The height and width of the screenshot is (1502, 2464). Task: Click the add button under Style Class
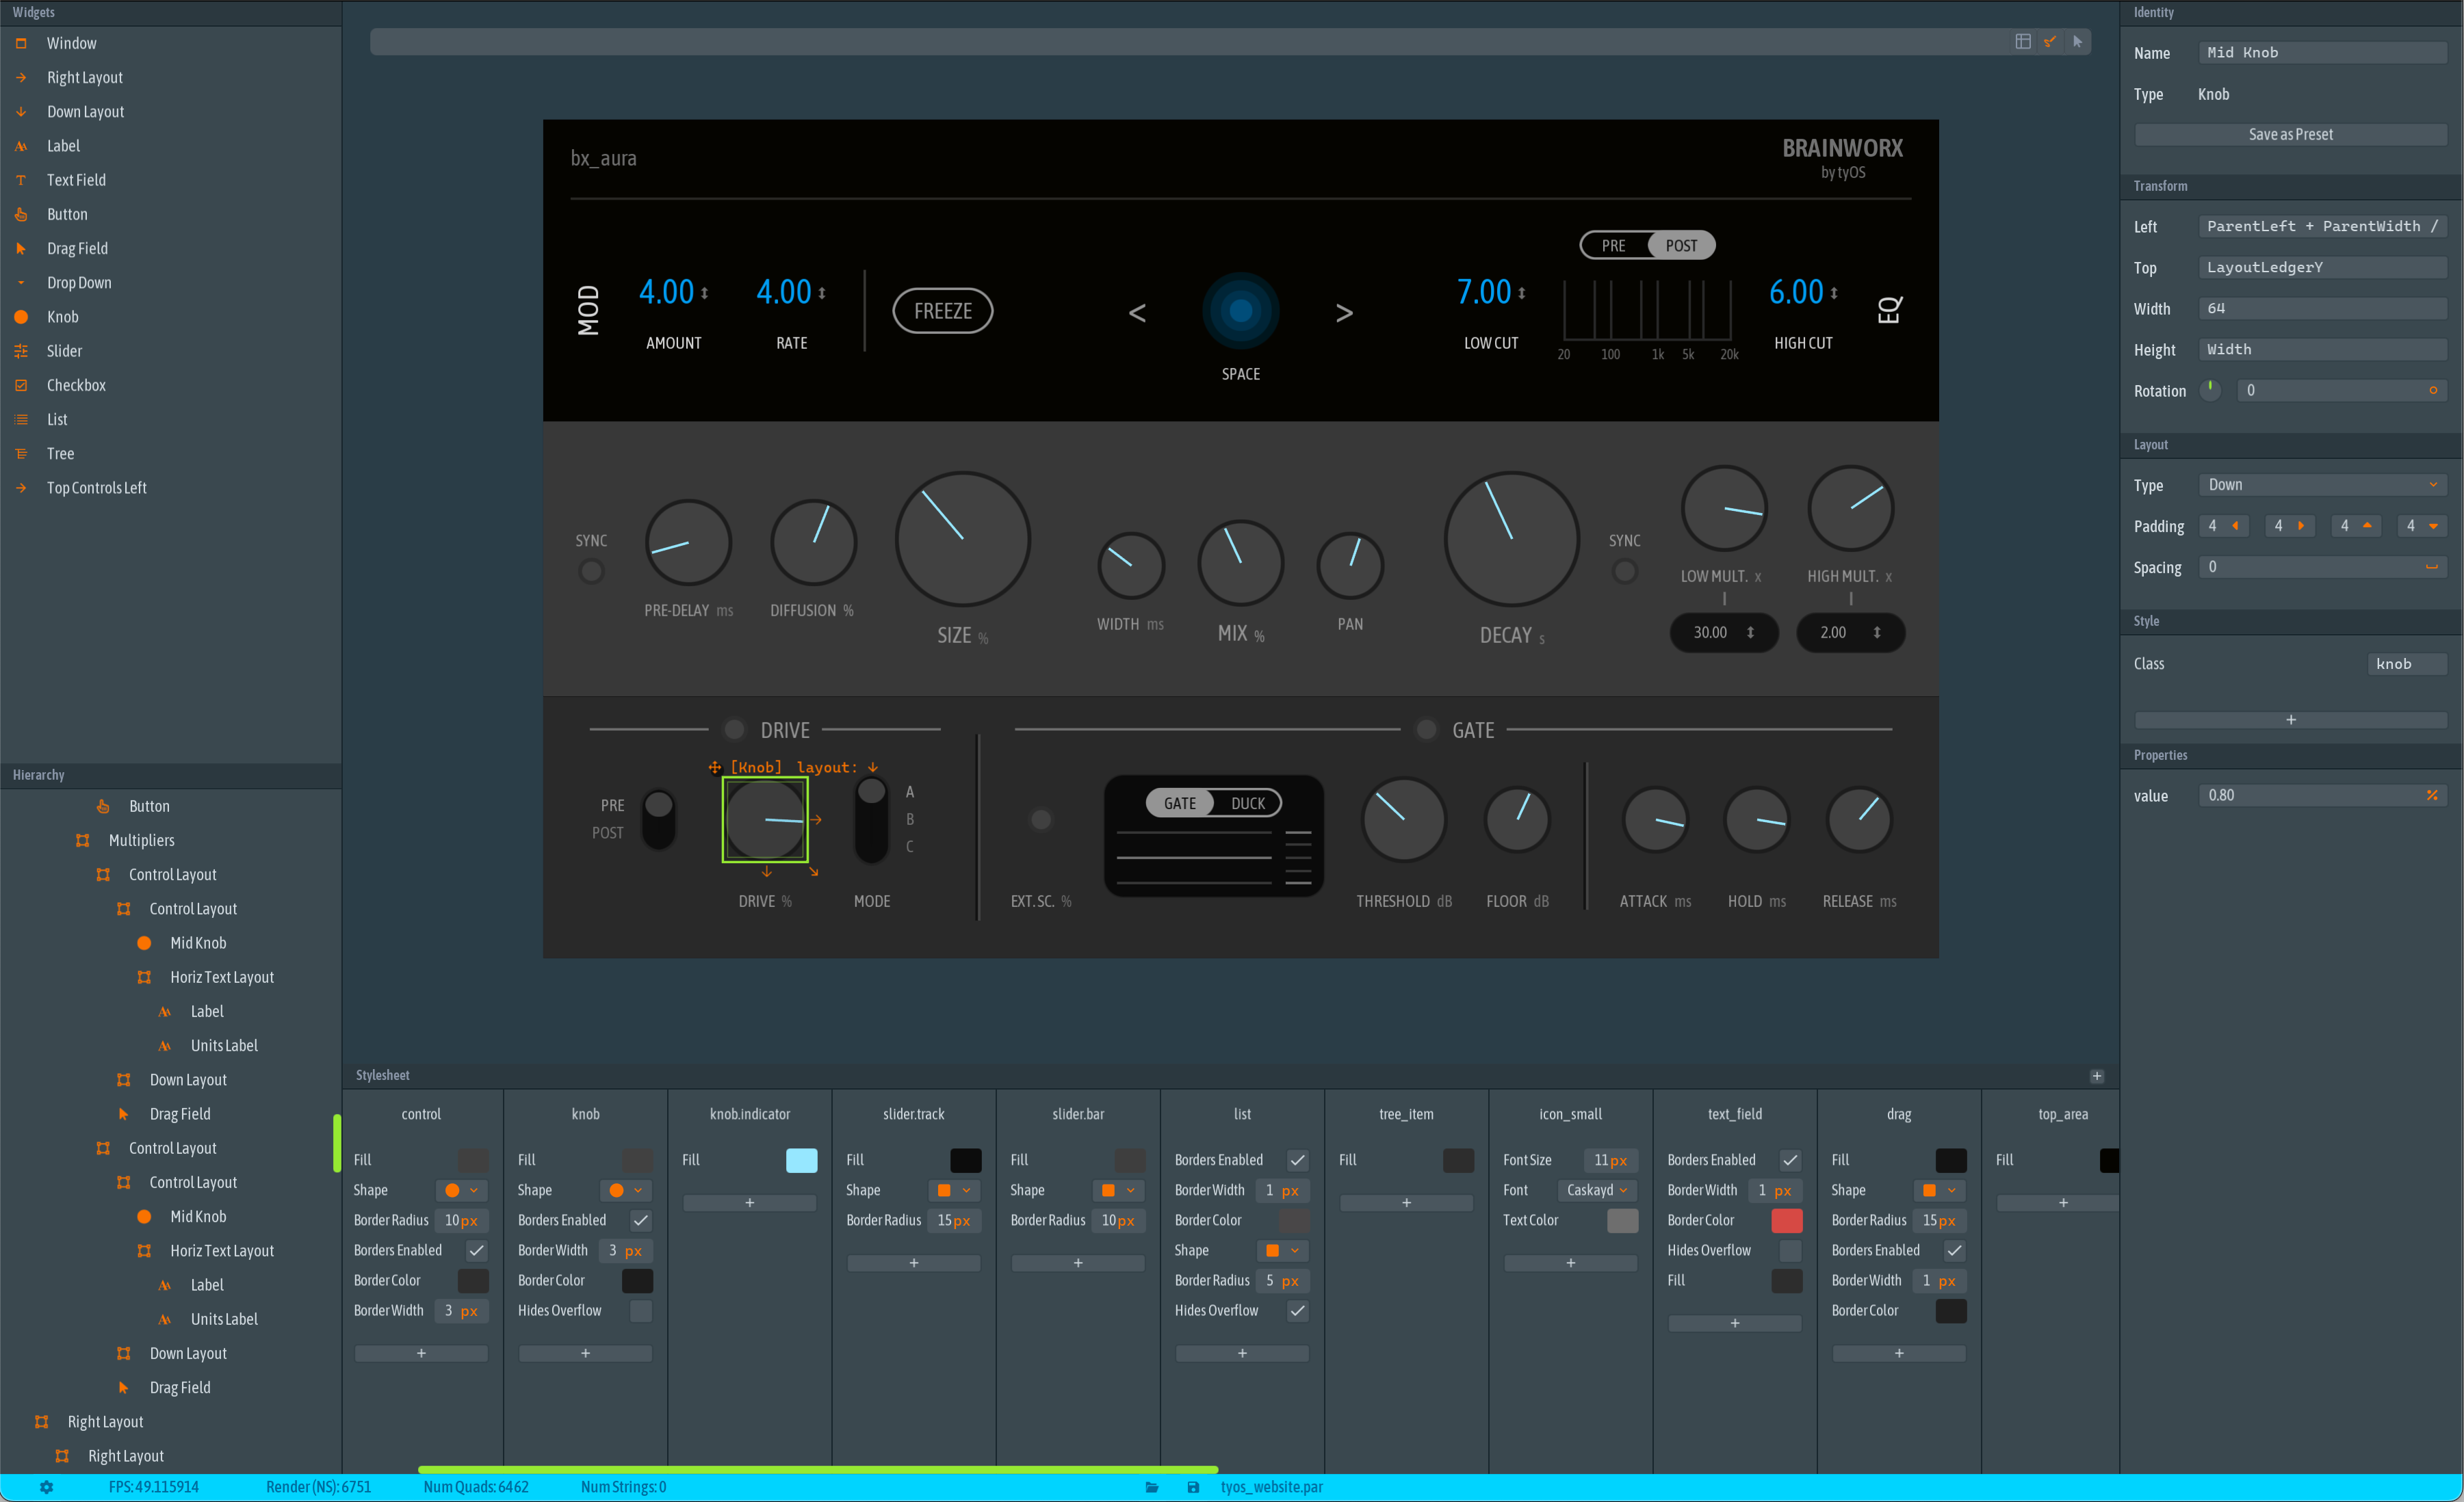(x=2290, y=720)
